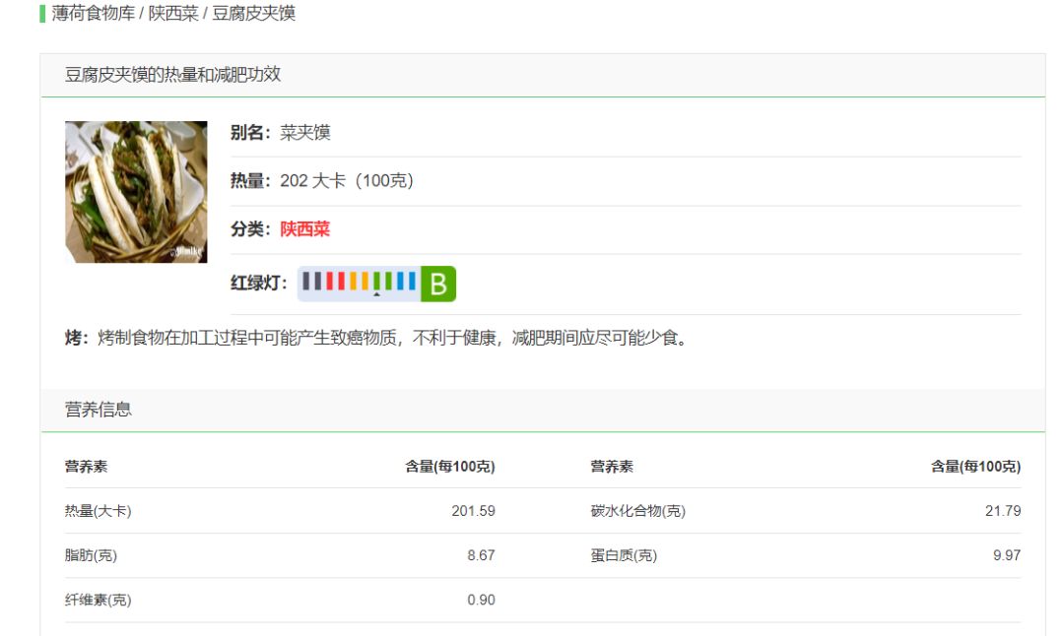Click the 营养信息 section heading
This screenshot has height=636, width=1064.
[99, 410]
